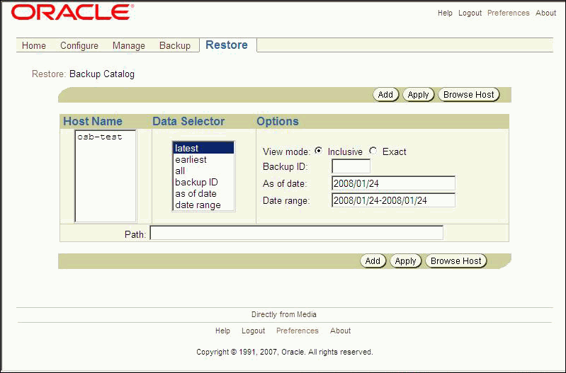Click the bottom Browse Host button

click(x=456, y=260)
